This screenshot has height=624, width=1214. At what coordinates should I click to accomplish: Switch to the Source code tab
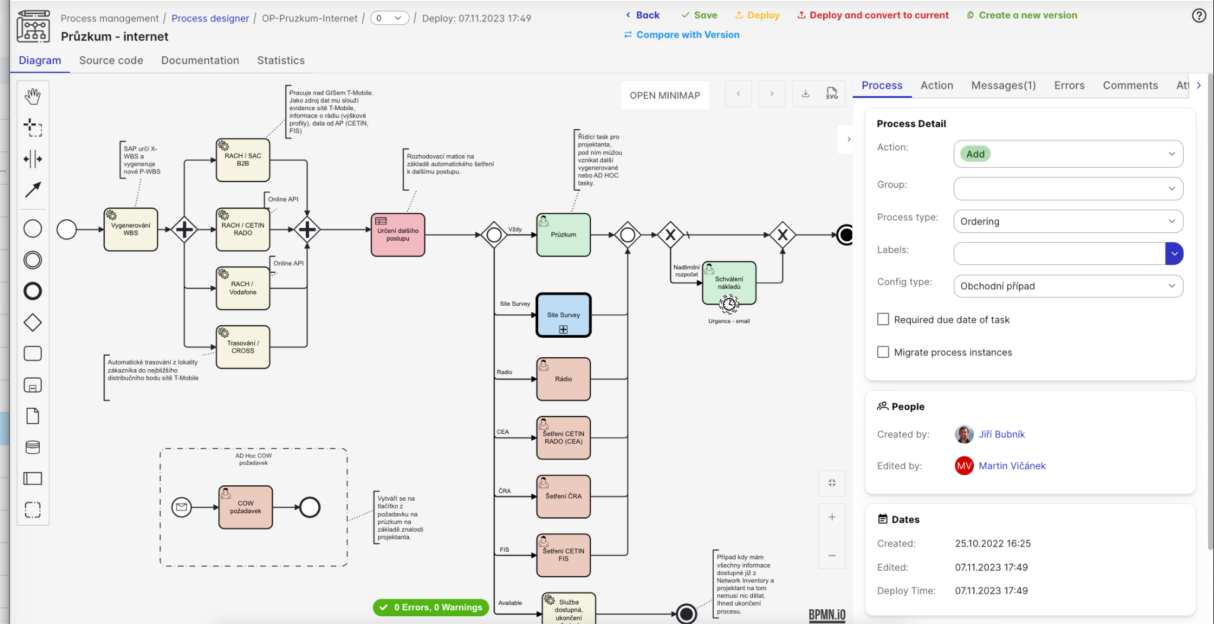pyautogui.click(x=111, y=60)
